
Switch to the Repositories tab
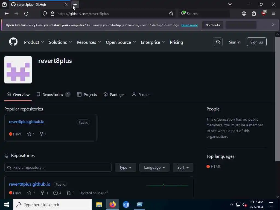tap(53, 95)
